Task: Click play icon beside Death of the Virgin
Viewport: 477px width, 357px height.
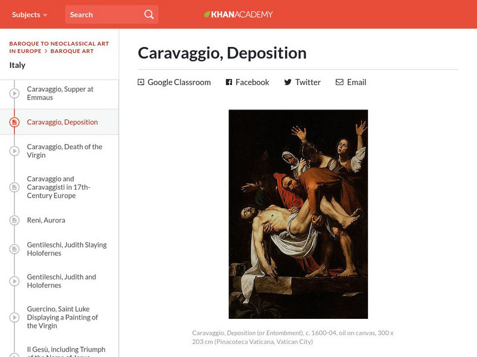Action: point(14,151)
